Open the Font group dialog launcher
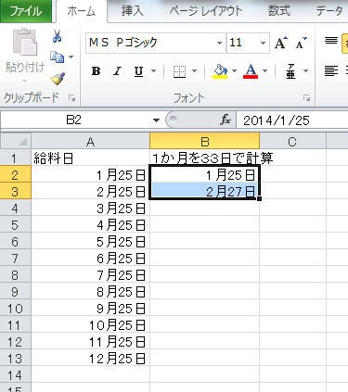 point(307,98)
